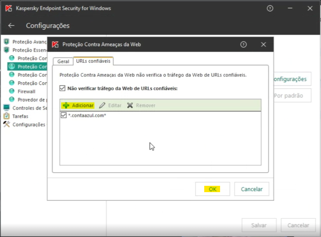Click the Proteção Avançada shield icon
The height and width of the screenshot is (237, 321).
[7, 42]
